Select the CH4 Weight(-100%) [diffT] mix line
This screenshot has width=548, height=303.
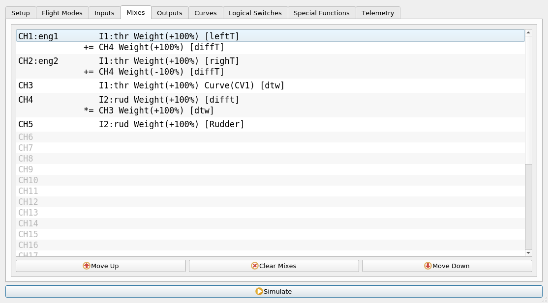271,72
